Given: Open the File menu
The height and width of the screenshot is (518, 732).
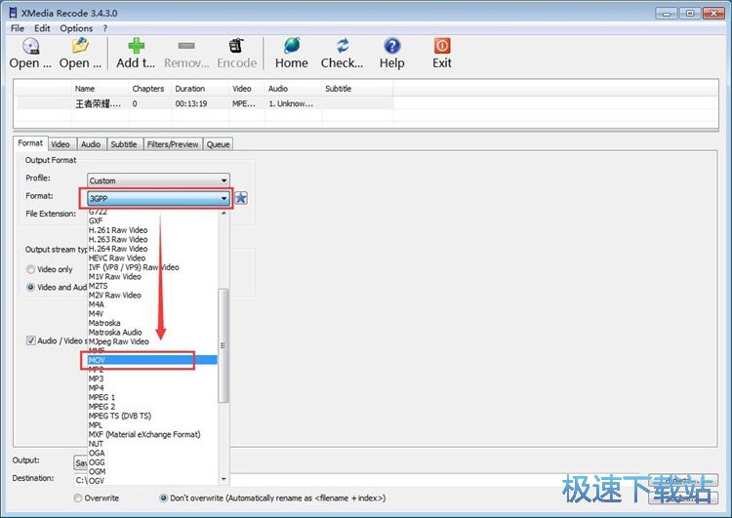Looking at the screenshot, I should point(18,28).
